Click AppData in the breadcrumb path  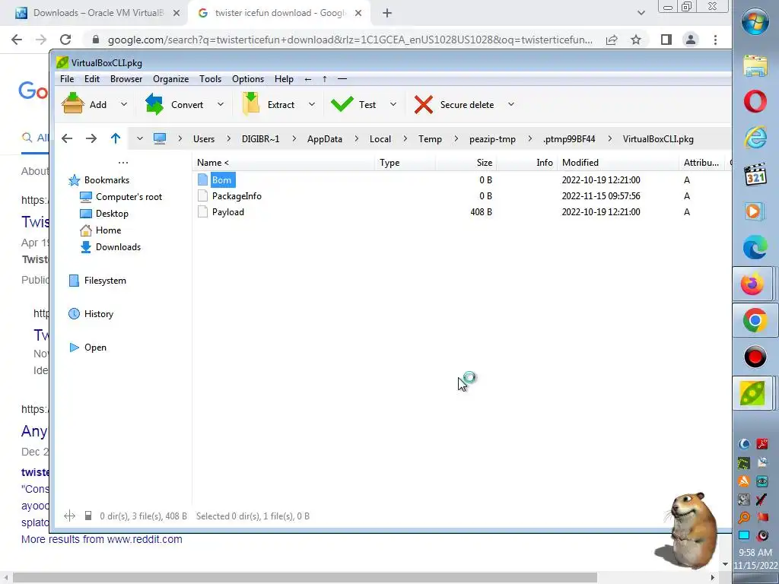324,139
